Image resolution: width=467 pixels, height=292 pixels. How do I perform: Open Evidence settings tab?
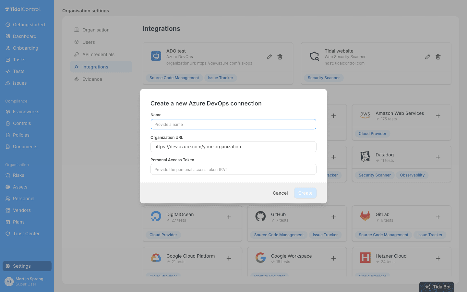[x=101, y=79]
